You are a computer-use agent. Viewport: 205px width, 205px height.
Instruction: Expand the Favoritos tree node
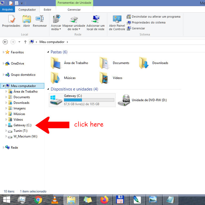tap(4, 52)
